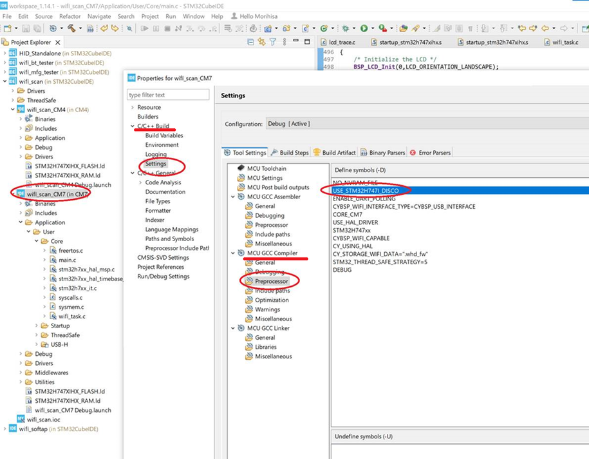The image size is (589, 459).
Task: Collapse the C/C++ Build section
Action: point(132,126)
